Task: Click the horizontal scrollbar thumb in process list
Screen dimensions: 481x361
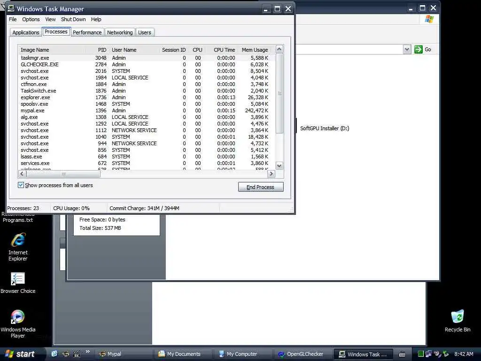Action: click(x=63, y=174)
